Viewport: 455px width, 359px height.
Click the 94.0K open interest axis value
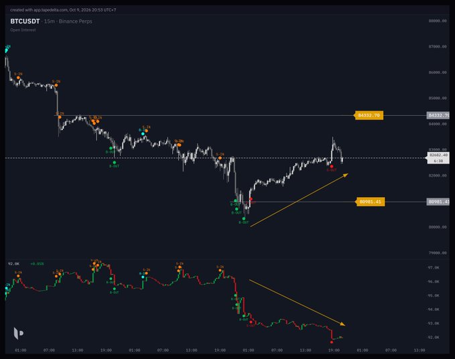click(x=434, y=309)
